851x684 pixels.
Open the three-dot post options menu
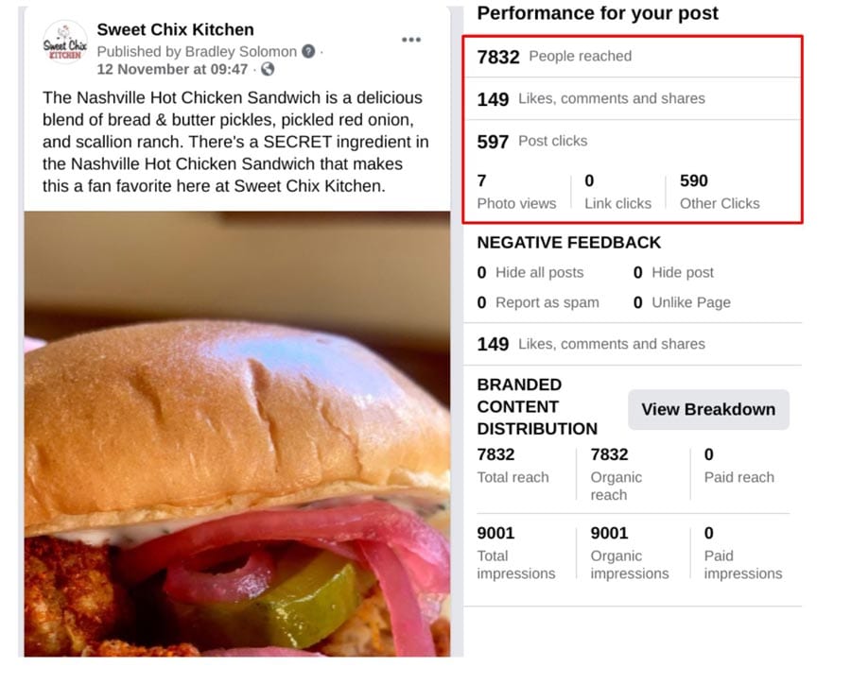tap(411, 40)
